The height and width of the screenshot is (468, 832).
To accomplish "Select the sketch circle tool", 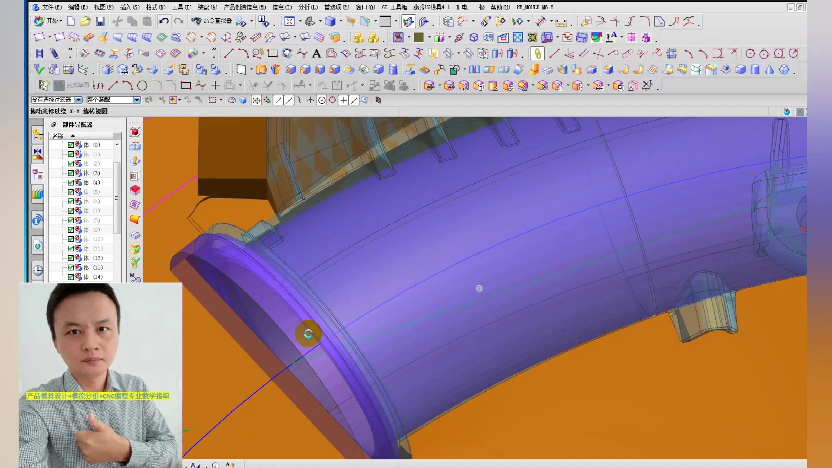I will coord(142,85).
